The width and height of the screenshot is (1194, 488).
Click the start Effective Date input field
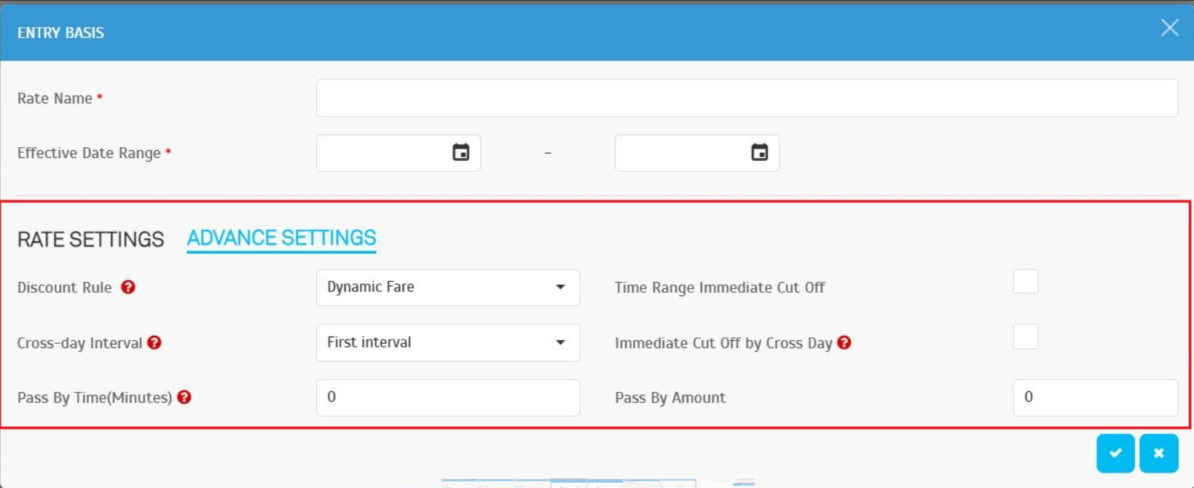[382, 153]
